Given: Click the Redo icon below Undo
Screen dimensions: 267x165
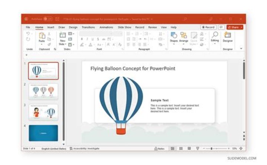Looking at the screenshot, I should 28,39.
